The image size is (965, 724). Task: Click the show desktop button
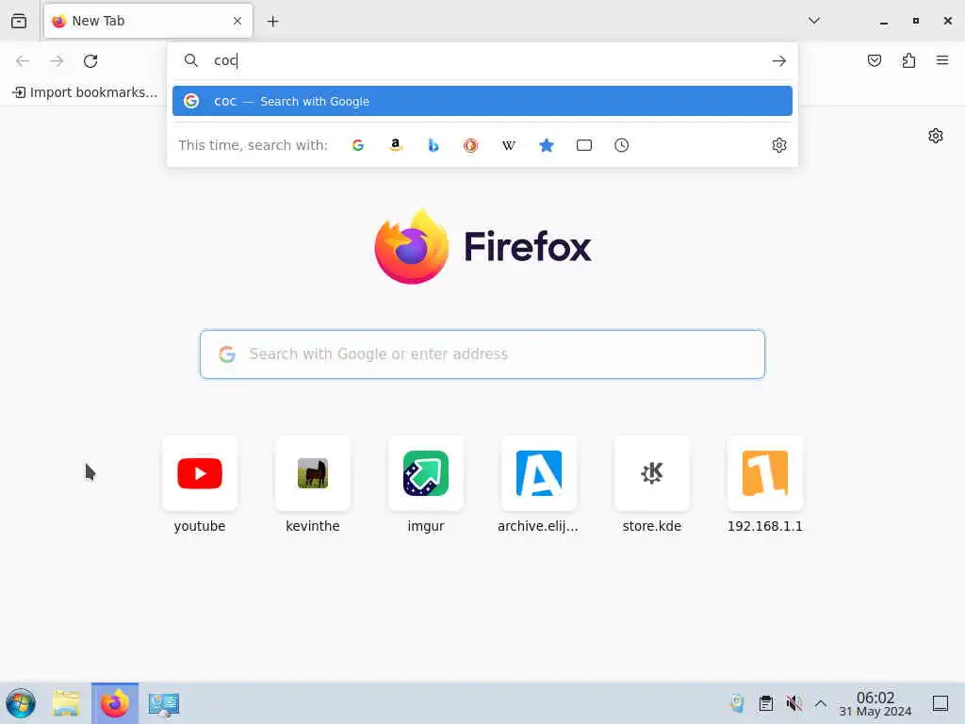pyautogui.click(x=940, y=703)
